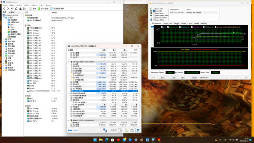Switch to Statistics tab

[x=204, y=24]
